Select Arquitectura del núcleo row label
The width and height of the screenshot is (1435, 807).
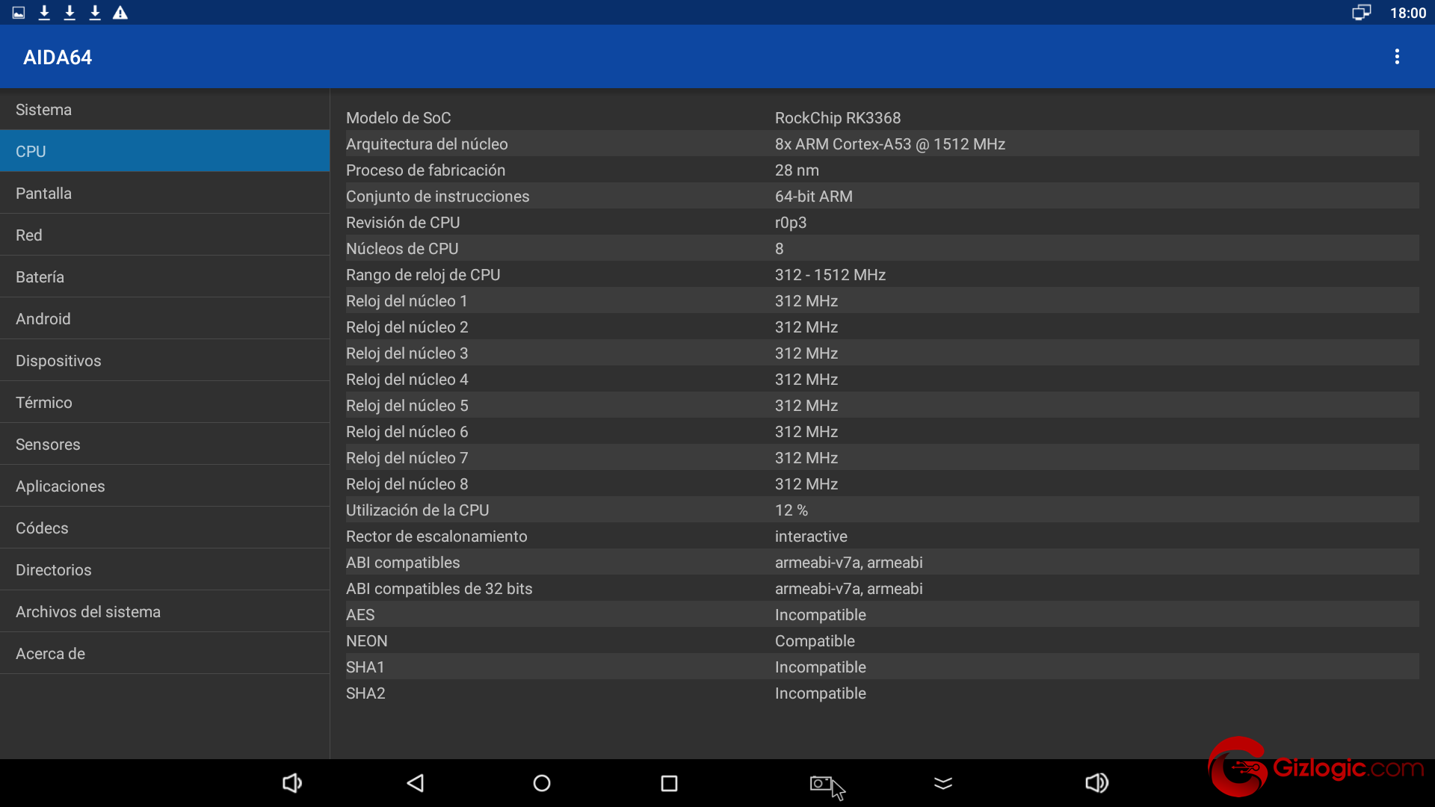click(427, 143)
